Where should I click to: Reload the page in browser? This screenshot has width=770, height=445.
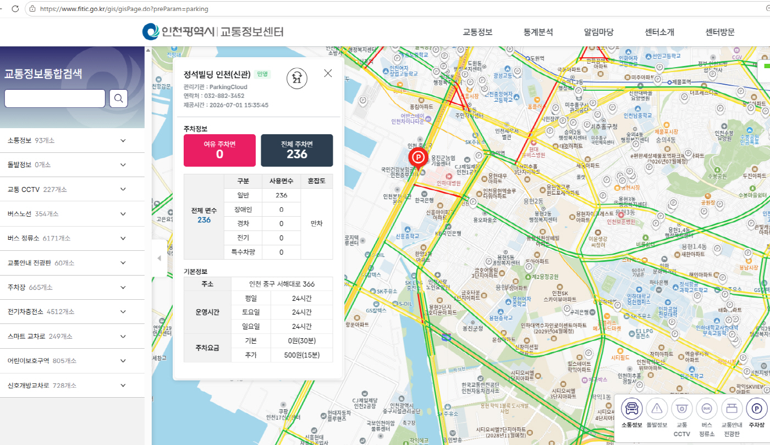15,9
